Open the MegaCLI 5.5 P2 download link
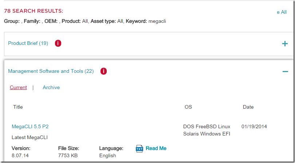The height and width of the screenshot is (163, 295). pos(30,126)
